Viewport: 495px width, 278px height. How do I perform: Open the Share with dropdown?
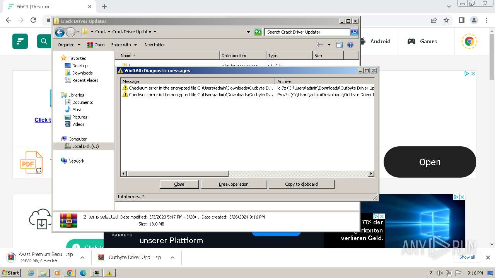[124, 45]
